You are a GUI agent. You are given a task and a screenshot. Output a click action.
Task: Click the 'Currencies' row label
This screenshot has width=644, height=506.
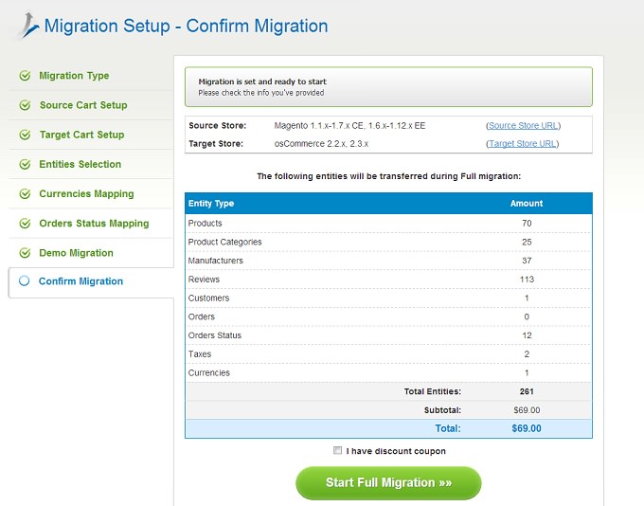click(209, 372)
